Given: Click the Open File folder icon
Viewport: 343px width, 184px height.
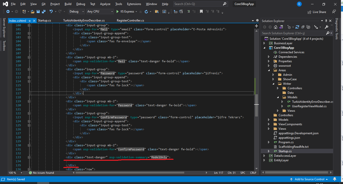Looking at the screenshot, I should (x=33, y=11).
